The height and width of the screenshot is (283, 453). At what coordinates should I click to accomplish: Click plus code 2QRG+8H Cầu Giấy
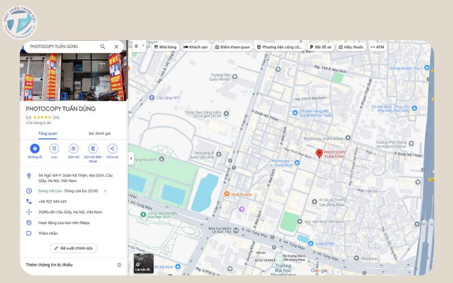pyautogui.click(x=70, y=212)
